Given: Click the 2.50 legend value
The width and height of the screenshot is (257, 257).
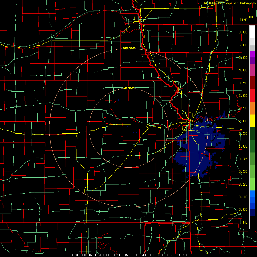Looking at the screenshot, I should pos(243,108).
